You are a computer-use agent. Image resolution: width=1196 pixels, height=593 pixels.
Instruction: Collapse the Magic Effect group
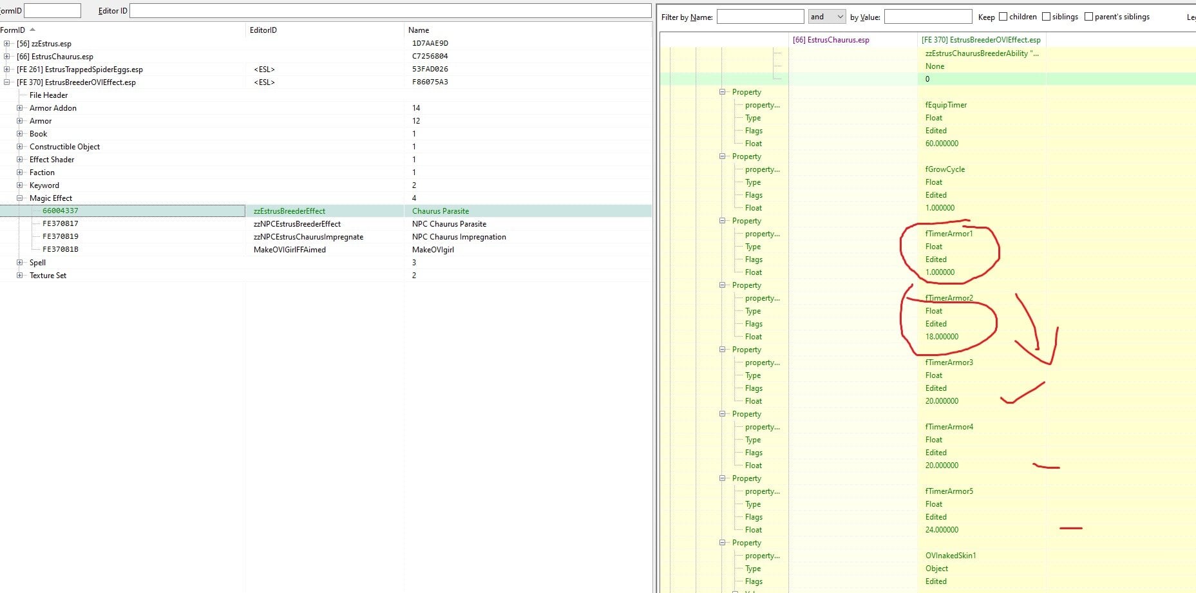tap(19, 198)
